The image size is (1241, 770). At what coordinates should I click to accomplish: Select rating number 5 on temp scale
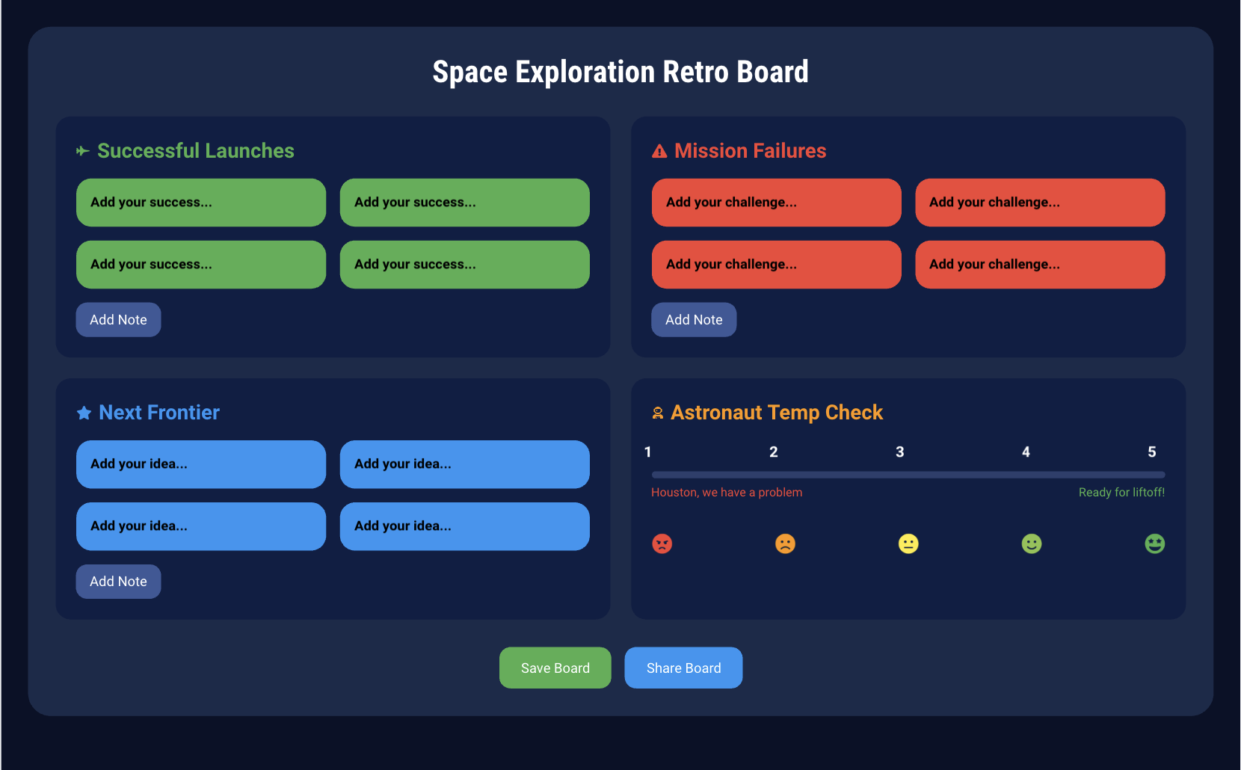(1151, 452)
